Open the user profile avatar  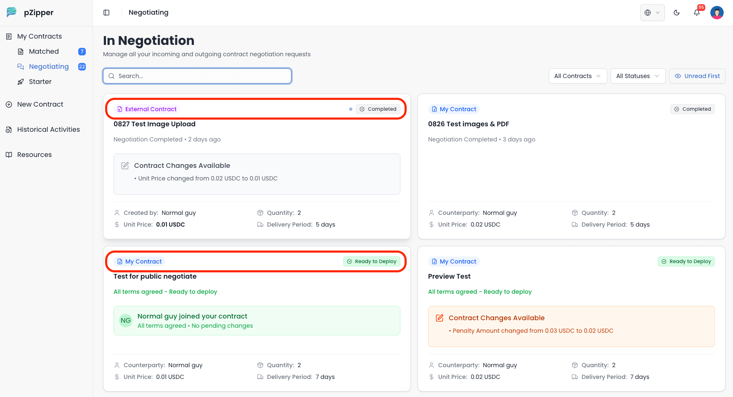pyautogui.click(x=717, y=13)
